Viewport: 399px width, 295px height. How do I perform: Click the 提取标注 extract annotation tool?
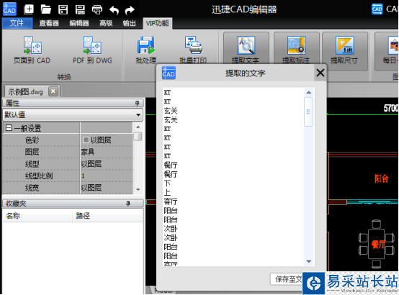296,48
